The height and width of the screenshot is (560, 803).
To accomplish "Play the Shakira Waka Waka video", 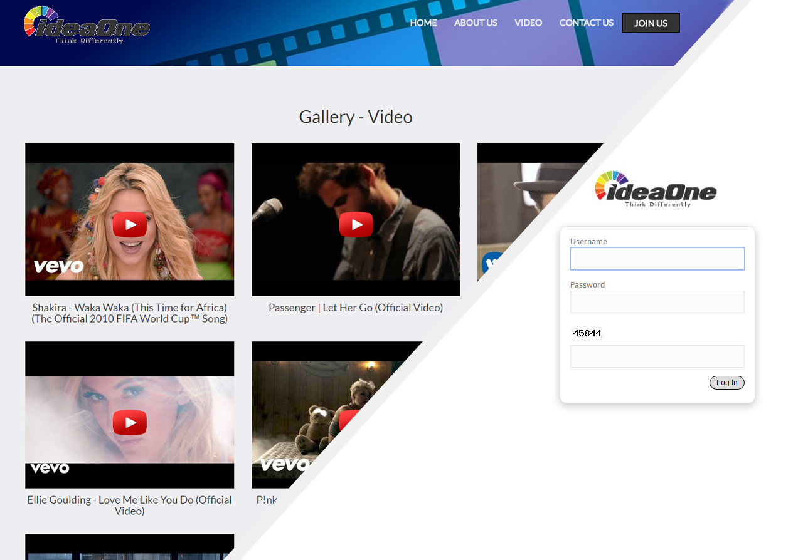I will tap(130, 225).
